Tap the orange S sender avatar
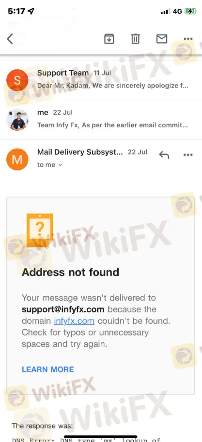This screenshot has height=442, width=202. [17, 80]
